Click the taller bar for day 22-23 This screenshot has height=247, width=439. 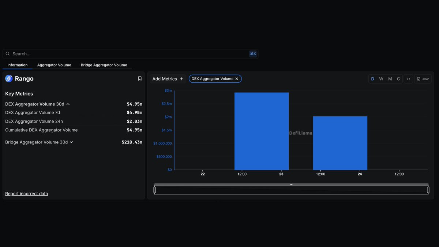coord(262,131)
